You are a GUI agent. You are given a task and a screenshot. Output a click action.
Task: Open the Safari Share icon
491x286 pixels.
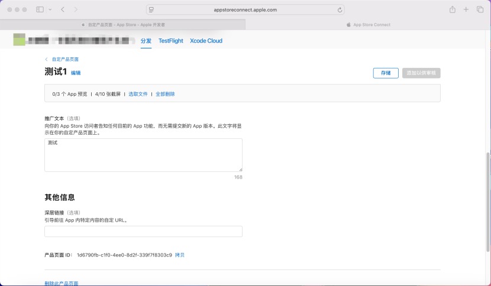click(453, 10)
